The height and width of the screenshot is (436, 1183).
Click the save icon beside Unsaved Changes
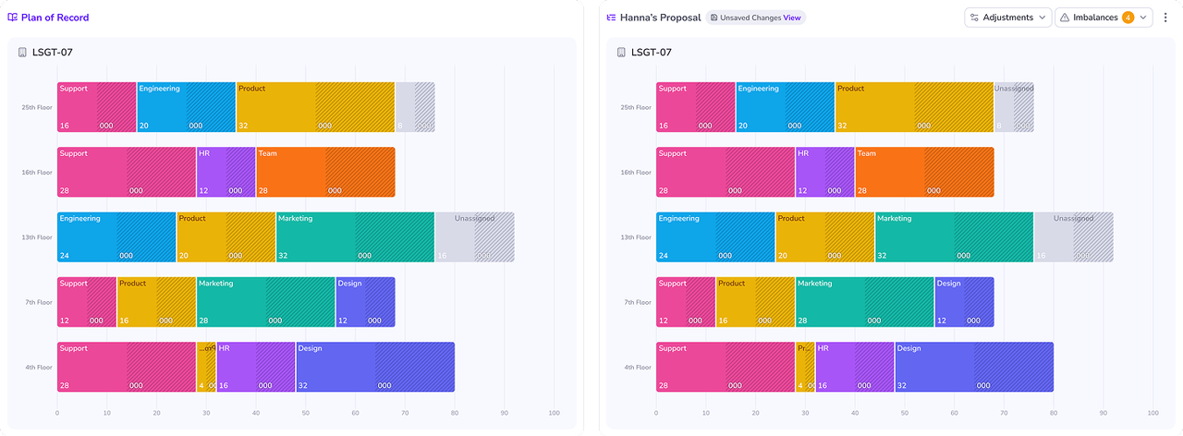coord(713,18)
